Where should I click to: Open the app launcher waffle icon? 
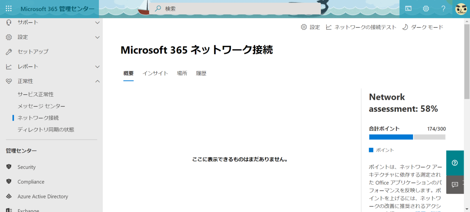click(9, 9)
